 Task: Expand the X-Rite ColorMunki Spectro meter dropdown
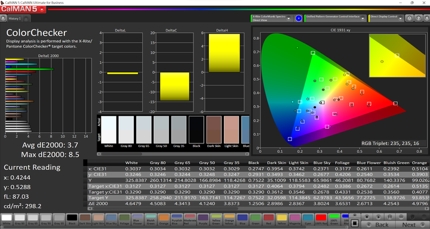point(288,18)
